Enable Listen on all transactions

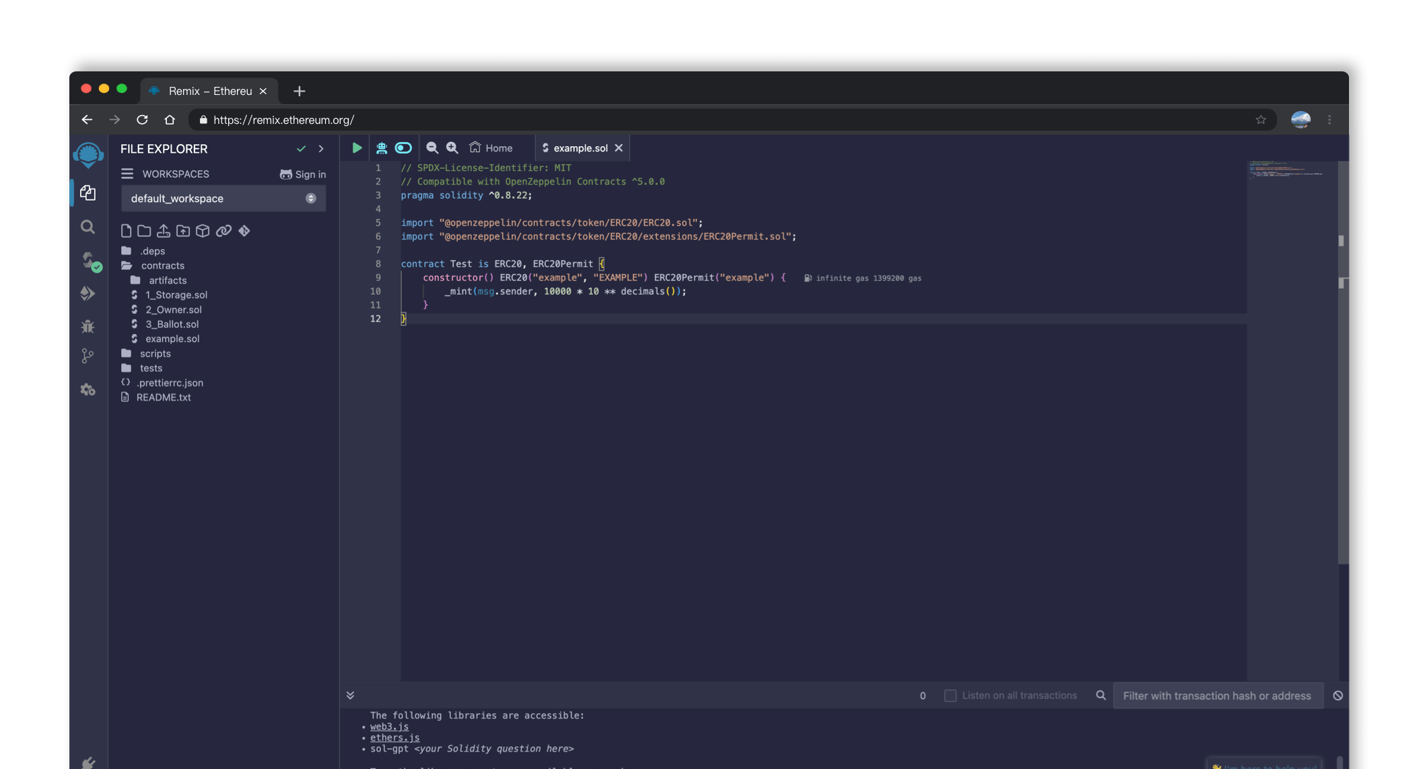pyautogui.click(x=950, y=695)
